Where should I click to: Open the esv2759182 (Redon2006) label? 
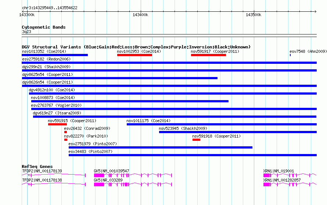point(46,59)
